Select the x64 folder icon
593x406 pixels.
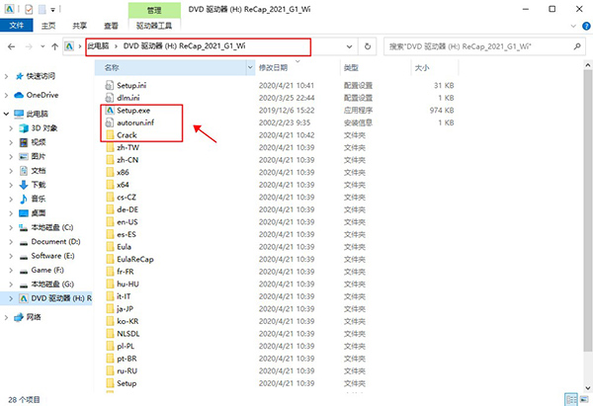point(110,185)
